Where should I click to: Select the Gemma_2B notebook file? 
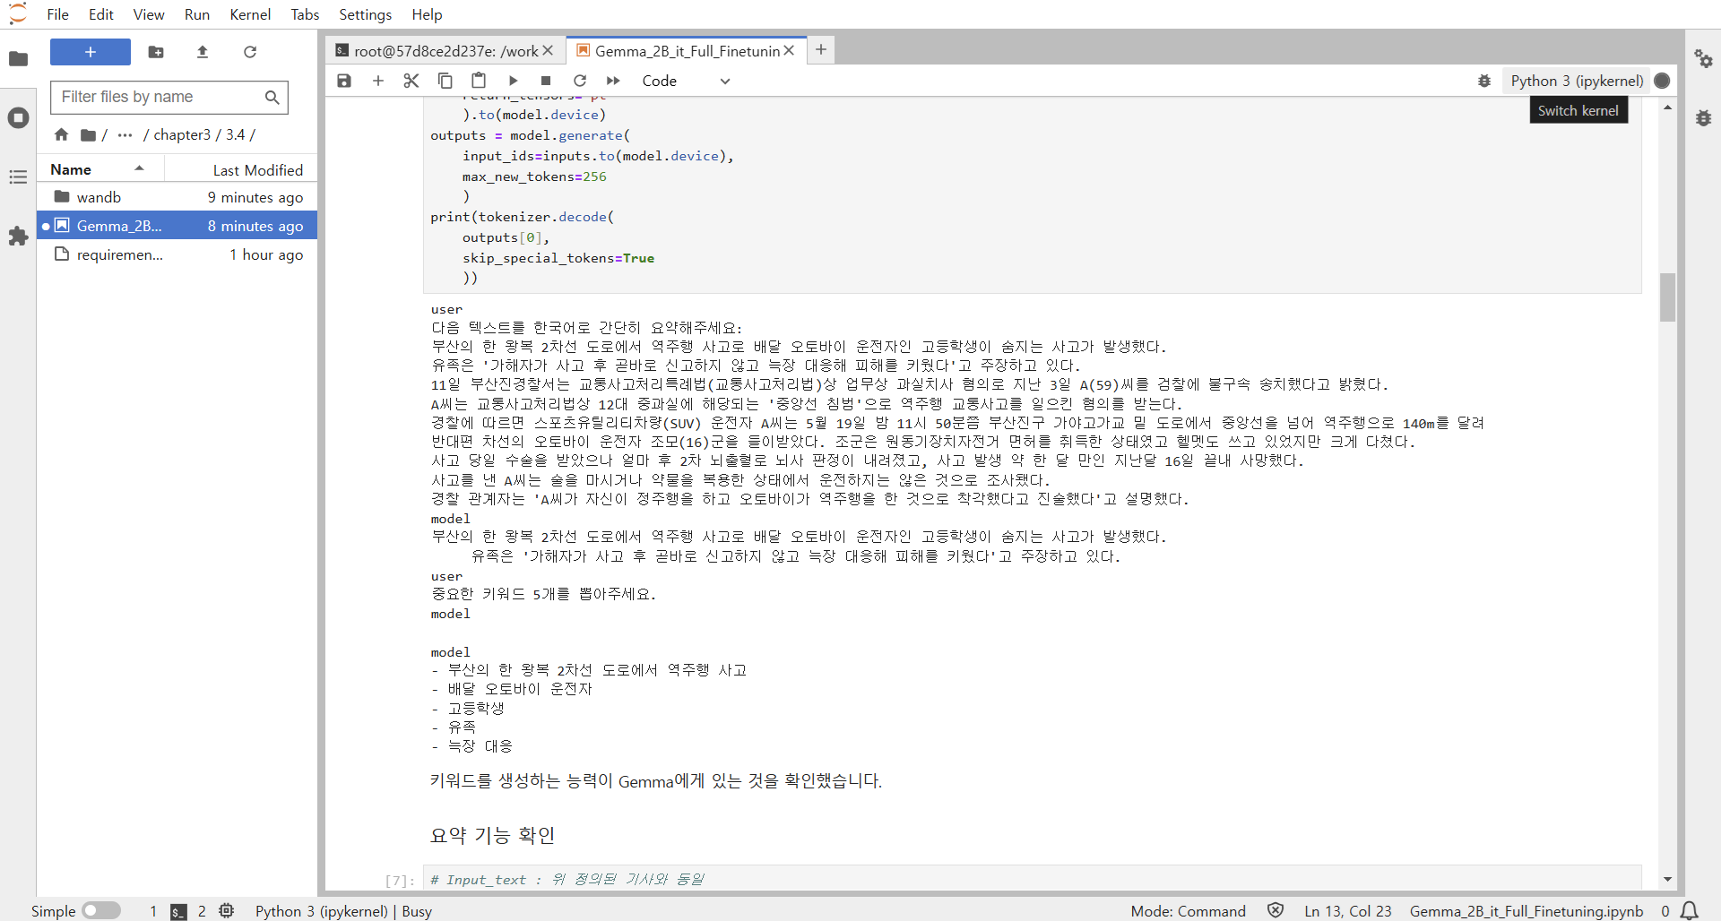coord(177,226)
